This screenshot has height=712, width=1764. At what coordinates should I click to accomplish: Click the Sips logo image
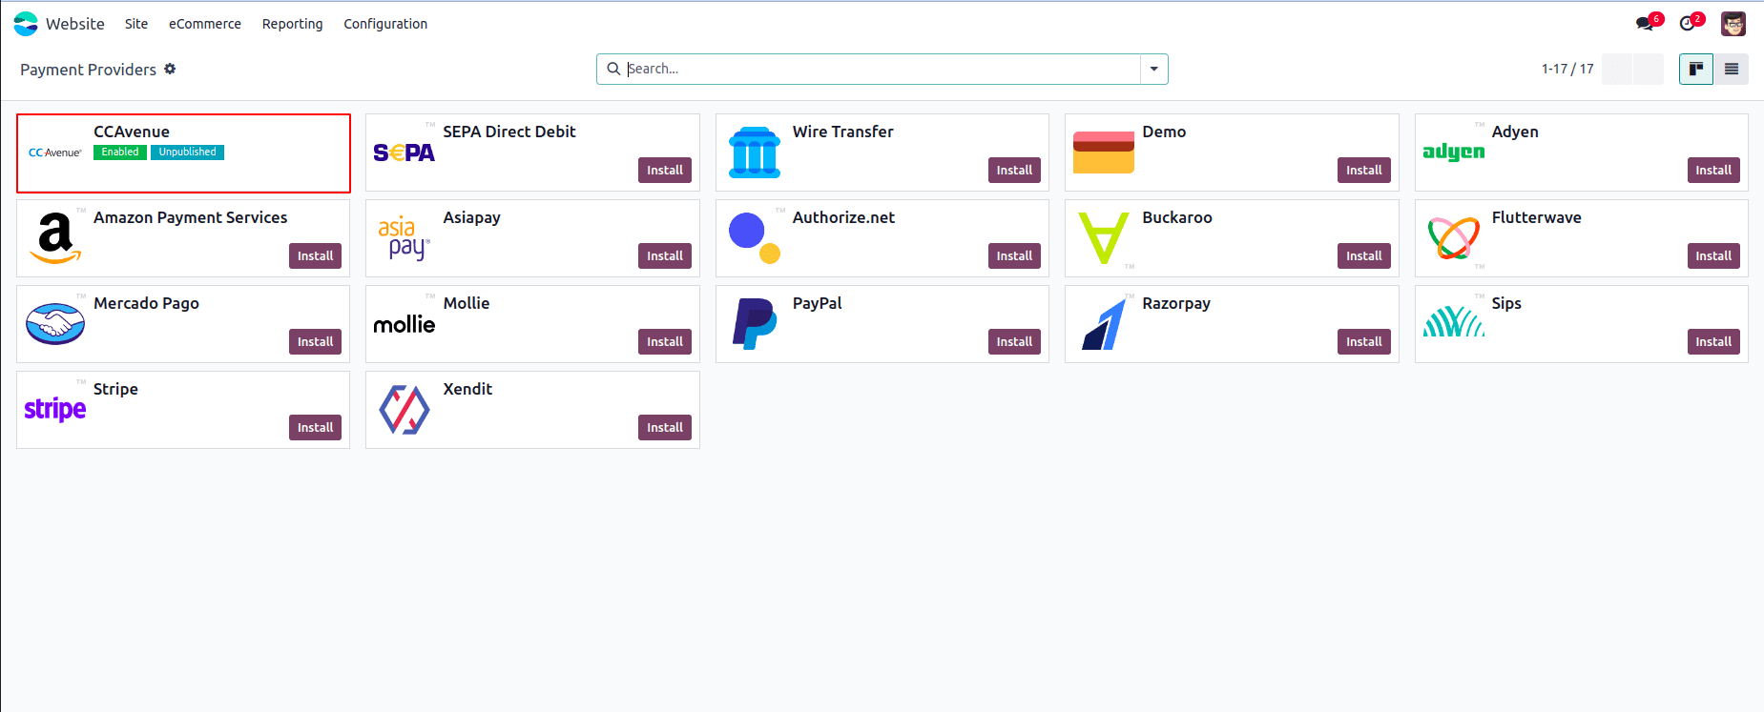pos(1453,322)
